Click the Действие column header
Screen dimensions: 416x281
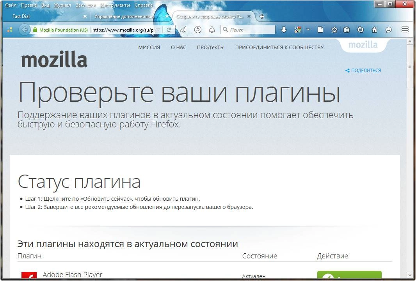pos(332,256)
